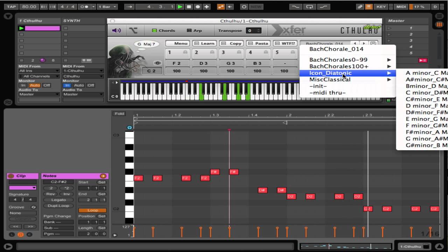Click the WTF!? button in Cthulhu

pos(285,43)
